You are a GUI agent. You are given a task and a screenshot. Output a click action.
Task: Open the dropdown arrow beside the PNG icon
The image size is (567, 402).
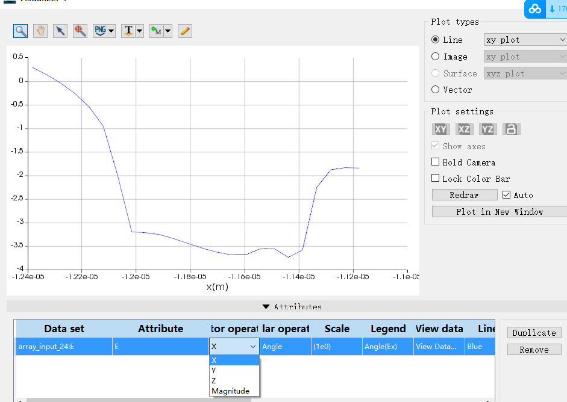[x=111, y=31]
